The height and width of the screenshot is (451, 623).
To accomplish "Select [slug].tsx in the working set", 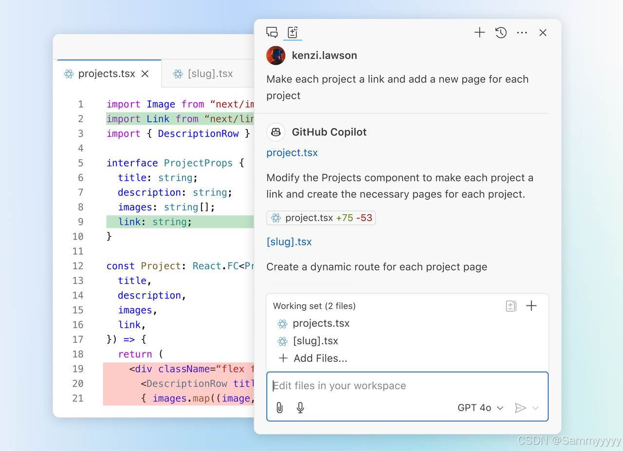I will point(315,341).
